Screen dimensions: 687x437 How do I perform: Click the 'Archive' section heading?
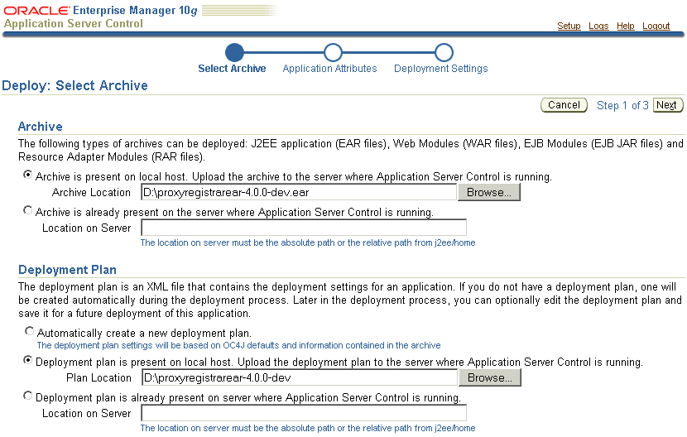(x=41, y=127)
